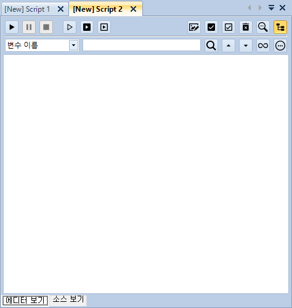Click the trash delete icon
Screen dimensions: 292x308
[x=246, y=27]
